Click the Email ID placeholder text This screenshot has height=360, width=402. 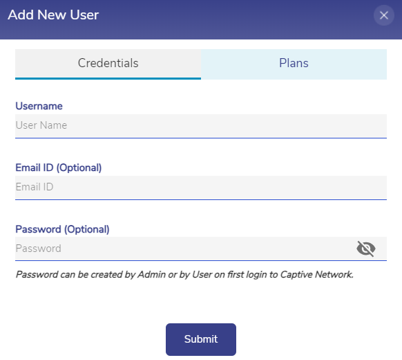[35, 187]
